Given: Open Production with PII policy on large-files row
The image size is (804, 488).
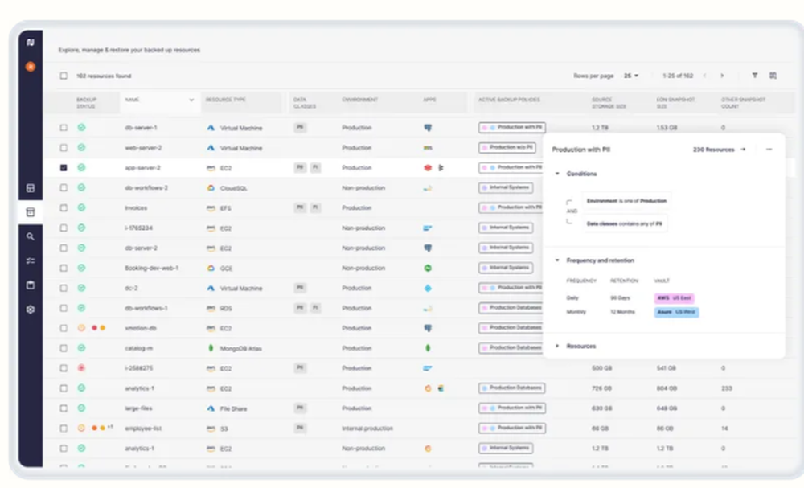Looking at the screenshot, I should (511, 408).
